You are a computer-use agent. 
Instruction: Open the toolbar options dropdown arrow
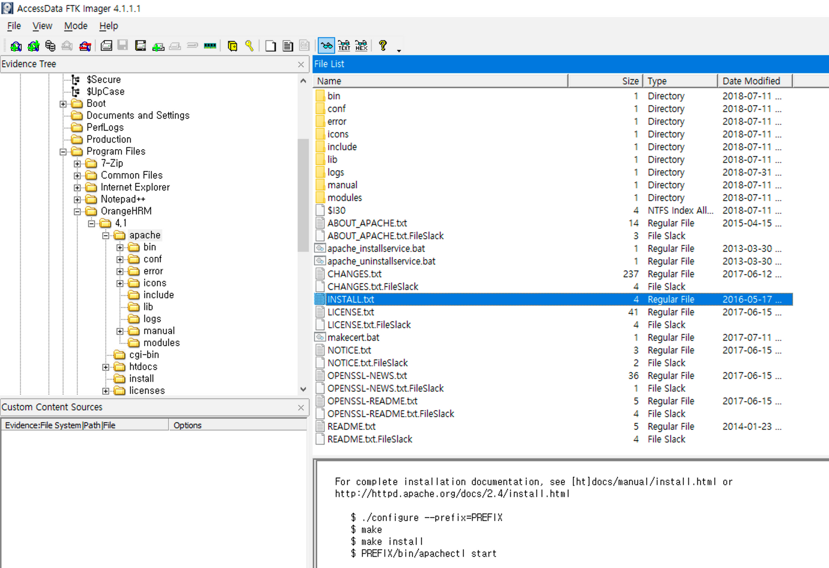point(399,50)
